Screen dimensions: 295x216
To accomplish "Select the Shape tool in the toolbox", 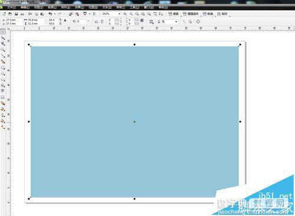I will (x=3, y=38).
